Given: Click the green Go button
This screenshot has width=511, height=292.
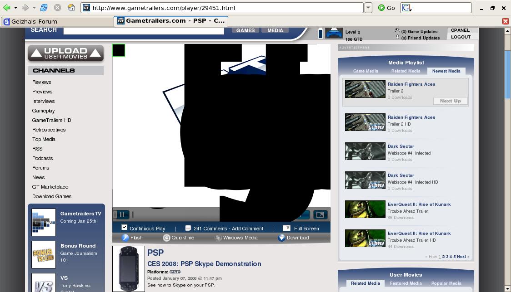Looking at the screenshot, I should tap(386, 8).
